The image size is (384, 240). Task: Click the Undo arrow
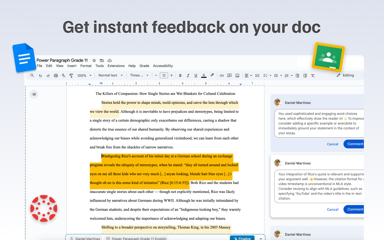(x=40, y=75)
